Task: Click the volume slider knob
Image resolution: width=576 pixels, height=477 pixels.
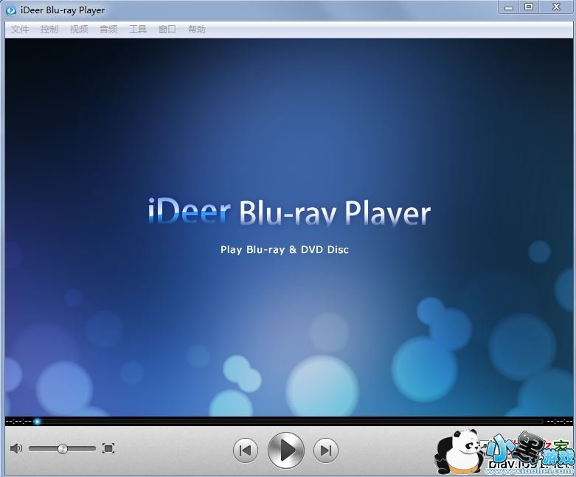Action: [x=63, y=449]
